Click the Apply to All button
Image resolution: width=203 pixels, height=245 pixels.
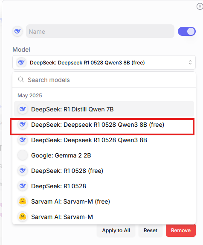[x=116, y=230]
